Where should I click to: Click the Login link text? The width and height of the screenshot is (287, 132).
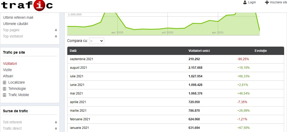point(252,2)
